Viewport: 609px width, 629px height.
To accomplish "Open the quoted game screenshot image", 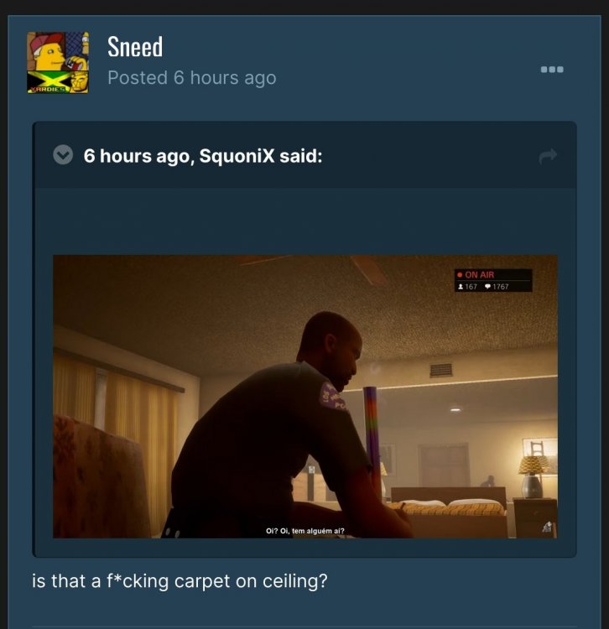I will pyautogui.click(x=304, y=397).
